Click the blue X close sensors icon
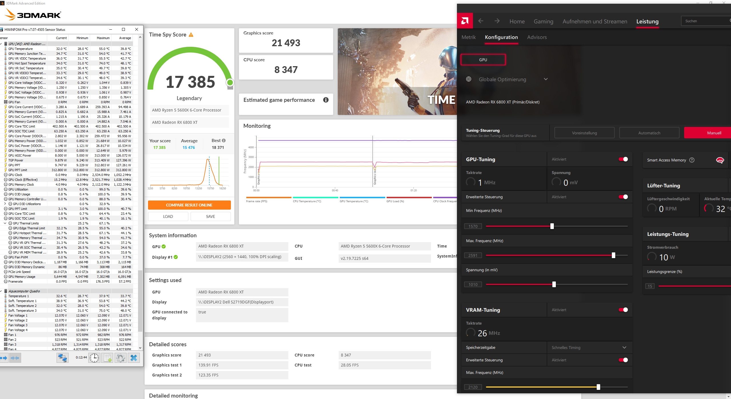The height and width of the screenshot is (399, 731). [133, 358]
